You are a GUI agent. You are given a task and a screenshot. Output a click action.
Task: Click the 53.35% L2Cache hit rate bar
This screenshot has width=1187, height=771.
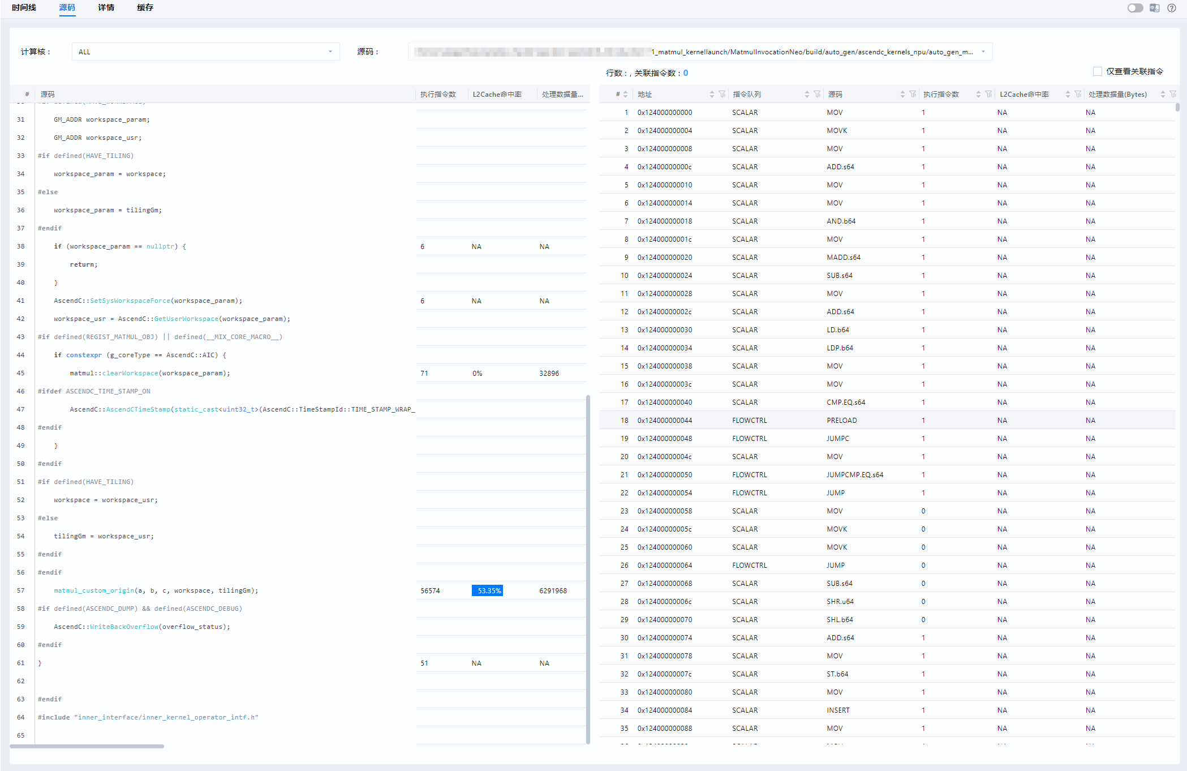coord(487,590)
